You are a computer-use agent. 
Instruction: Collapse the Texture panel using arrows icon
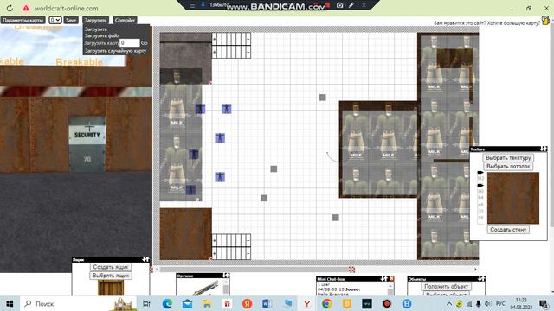(544, 149)
